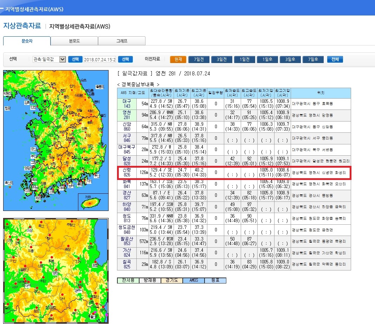This screenshot has height=324, width=375.
Task: Click the AMOS legend swatch
Action: coord(193,280)
